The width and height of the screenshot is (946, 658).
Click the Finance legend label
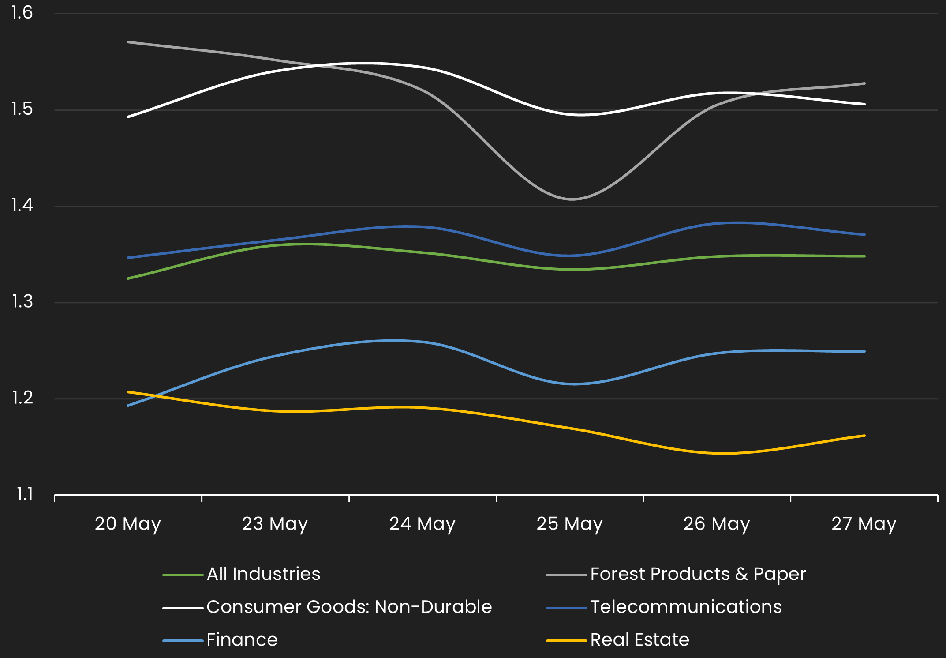242,640
